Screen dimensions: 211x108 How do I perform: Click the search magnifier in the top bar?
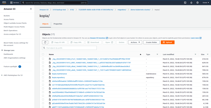[x=23, y=3]
